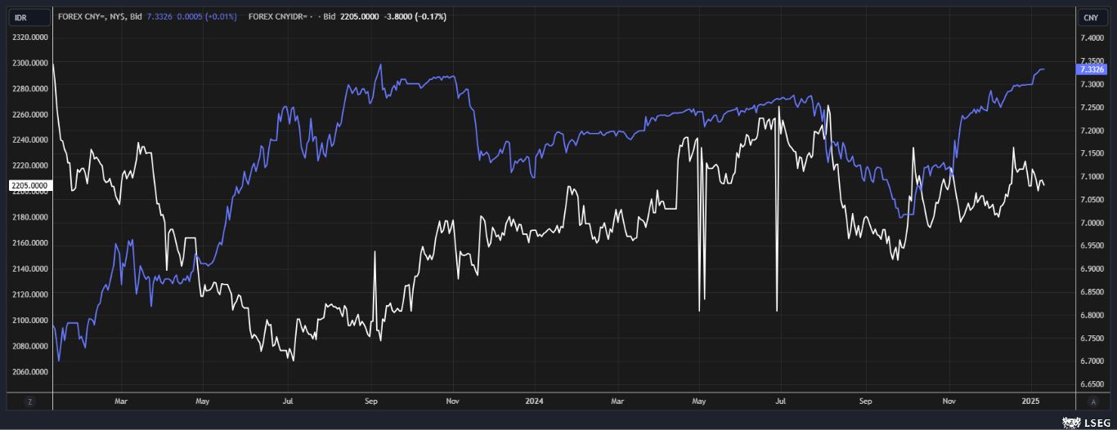This screenshot has width=1117, height=430.
Task: Open the CNY right-axis currency selector
Action: tap(1090, 17)
